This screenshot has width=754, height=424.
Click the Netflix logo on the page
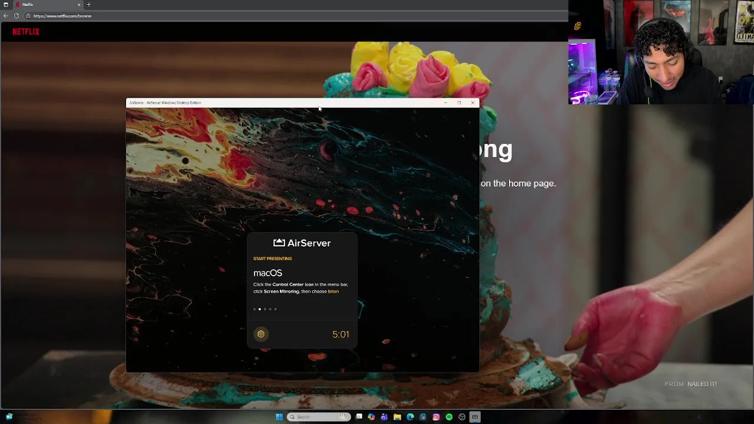[x=26, y=32]
